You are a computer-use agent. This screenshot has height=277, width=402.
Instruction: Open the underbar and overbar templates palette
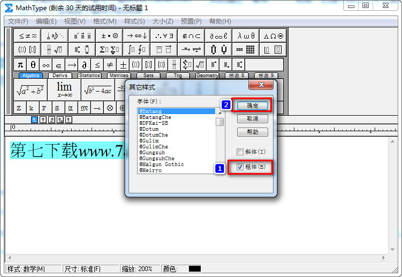coord(164,49)
